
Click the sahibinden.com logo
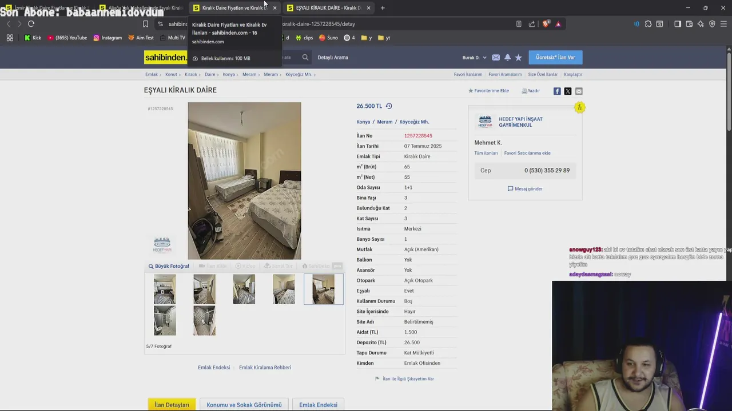coord(165,57)
